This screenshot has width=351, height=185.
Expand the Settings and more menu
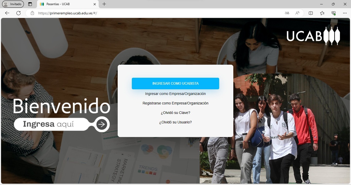pyautogui.click(x=345, y=13)
